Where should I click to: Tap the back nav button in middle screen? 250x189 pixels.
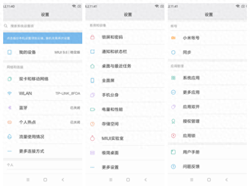146,180
